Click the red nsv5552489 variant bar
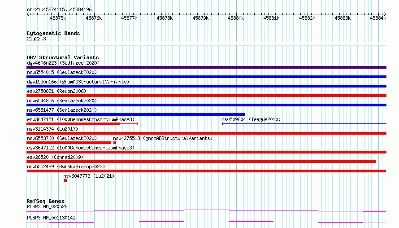 tap(206, 171)
